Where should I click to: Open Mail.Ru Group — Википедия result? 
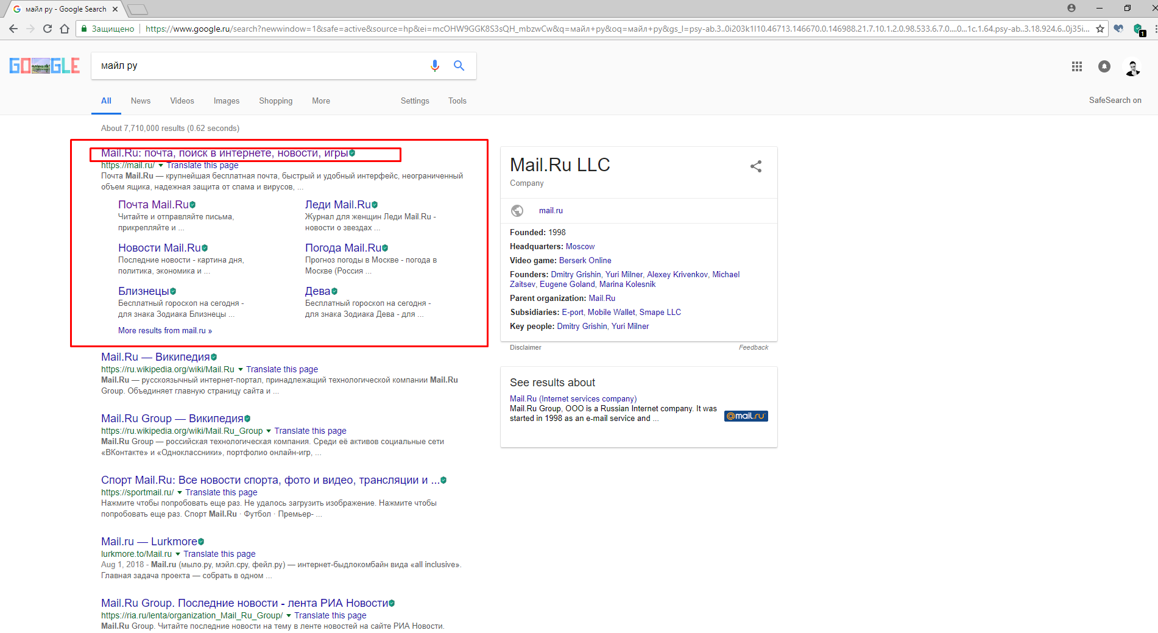tap(172, 419)
